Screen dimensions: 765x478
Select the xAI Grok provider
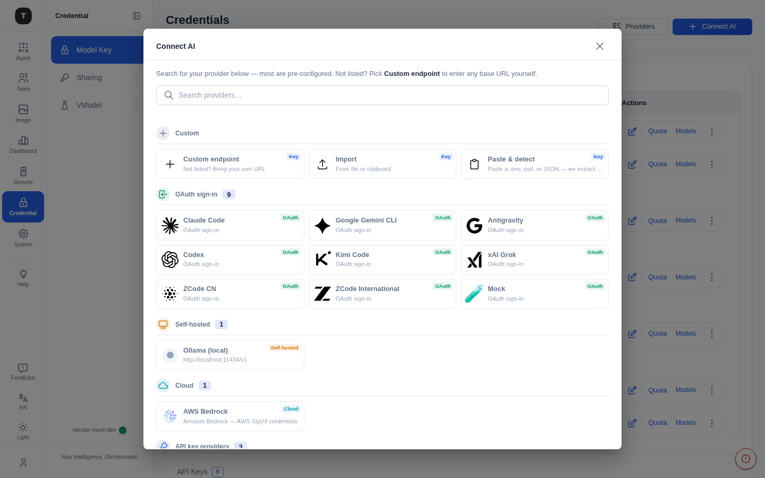534,260
